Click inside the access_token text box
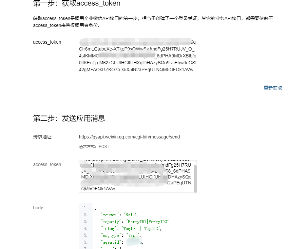 pyautogui.click(x=138, y=176)
